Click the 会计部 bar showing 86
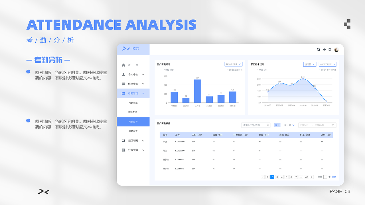This screenshot has height=205, width=365. pyautogui.click(x=221, y=99)
